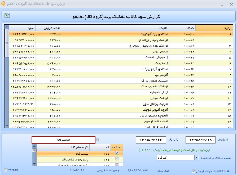Open مرتب سازی بر اساس dropdown arrow

coord(196,158)
